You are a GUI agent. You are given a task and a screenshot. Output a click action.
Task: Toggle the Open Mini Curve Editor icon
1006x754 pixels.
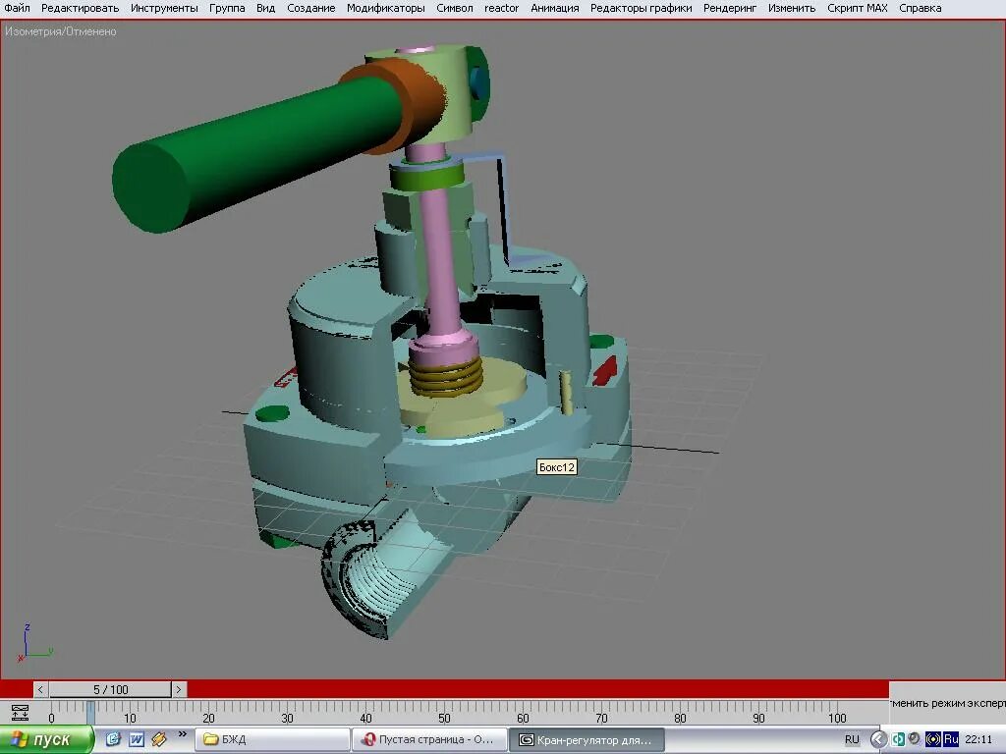22,713
